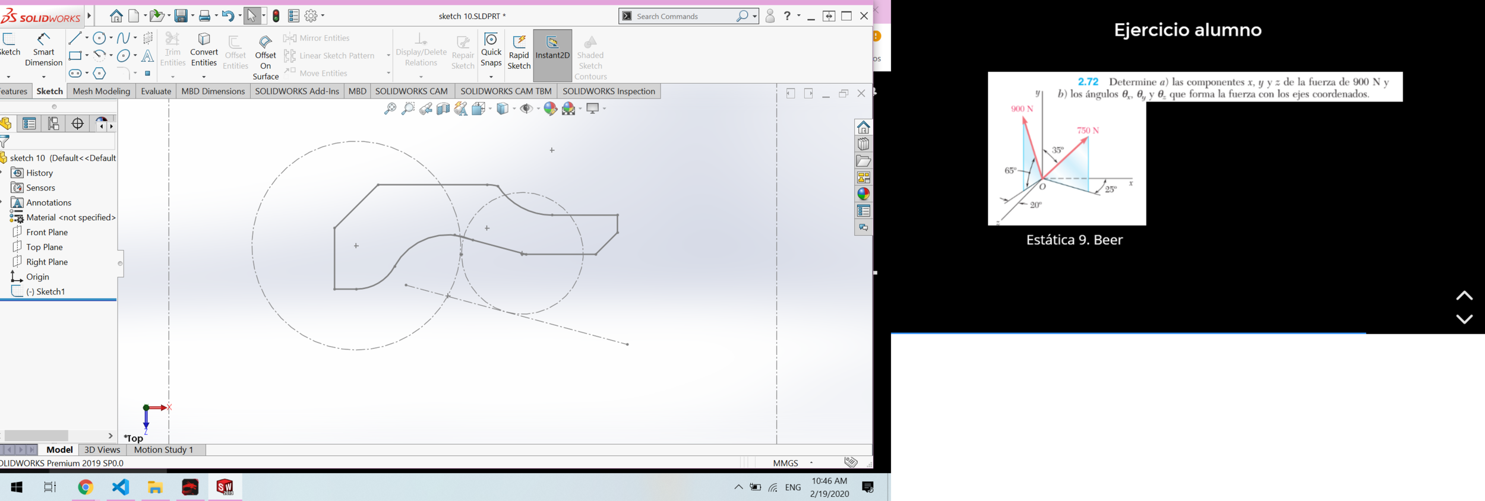
Task: Select the Ellipse sketch tool
Action: 123,56
